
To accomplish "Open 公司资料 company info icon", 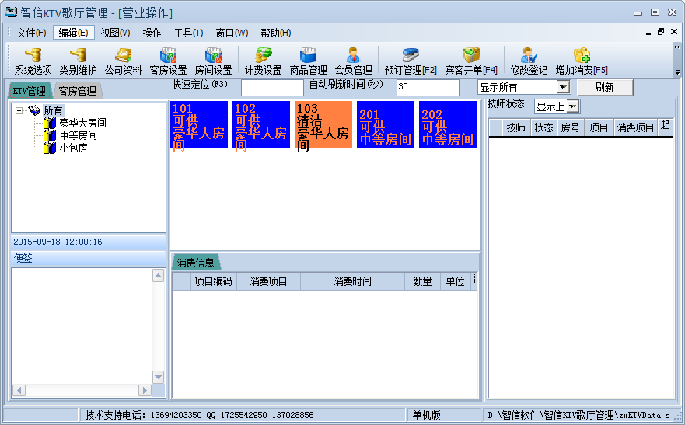I will [123, 60].
